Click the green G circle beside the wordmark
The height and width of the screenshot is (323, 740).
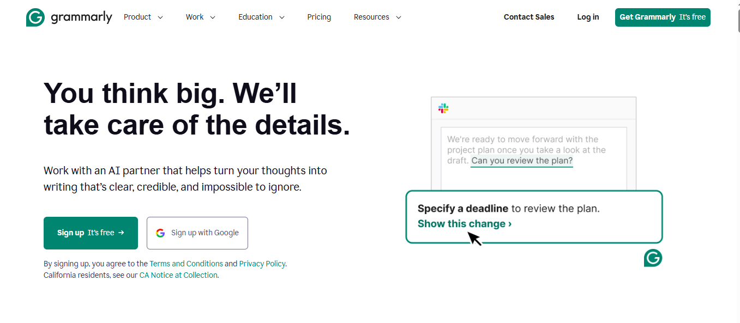34,17
